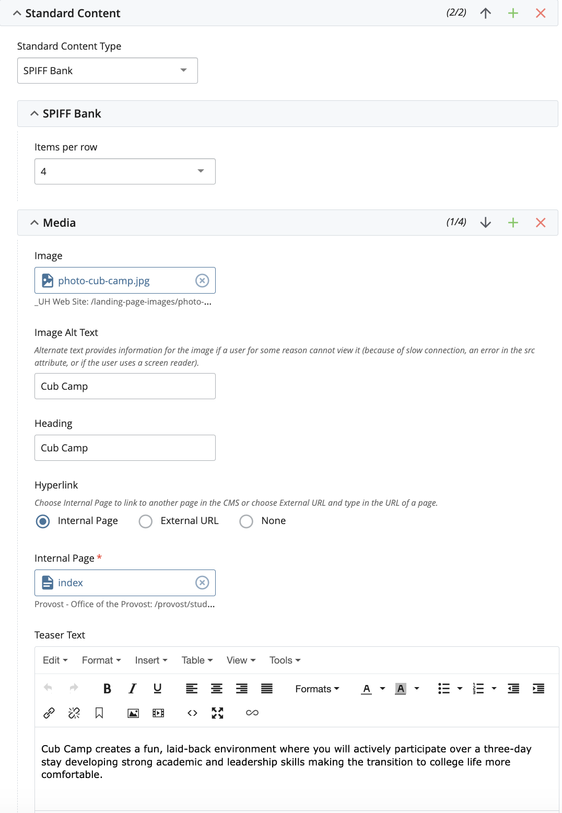
Task: Undo last edit in Teaser Text
Action: [48, 688]
